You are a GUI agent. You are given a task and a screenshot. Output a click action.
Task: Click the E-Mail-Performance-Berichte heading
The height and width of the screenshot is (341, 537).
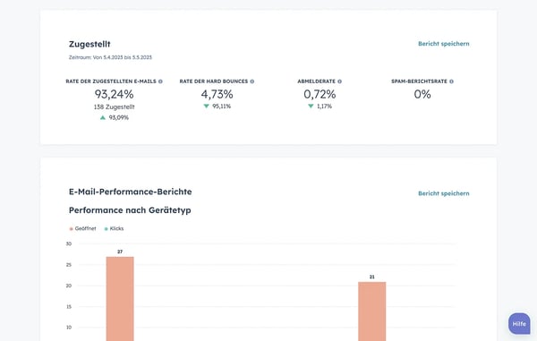(x=130, y=192)
